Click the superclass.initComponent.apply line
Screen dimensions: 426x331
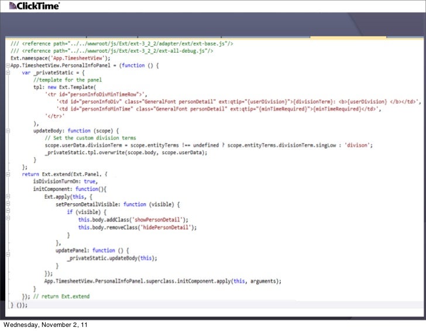(x=163, y=281)
